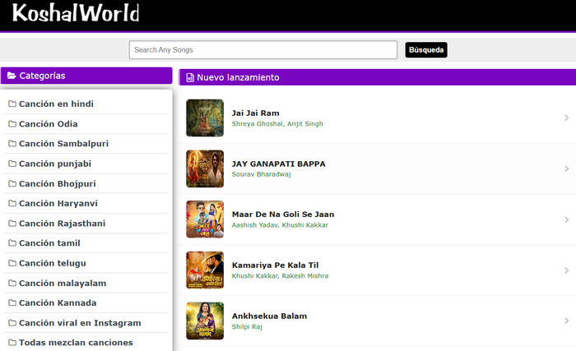Click chevron on Ankhsekua Balam row
Viewport: 576px width, 351px height.
(566, 321)
